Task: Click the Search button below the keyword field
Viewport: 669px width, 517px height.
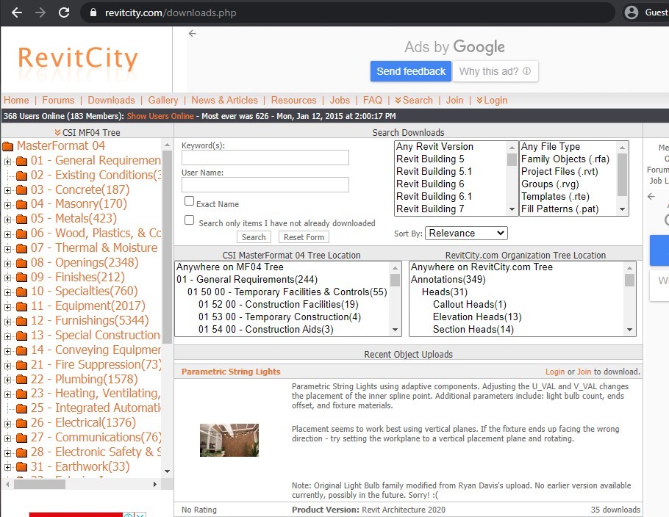Action: pyautogui.click(x=254, y=236)
